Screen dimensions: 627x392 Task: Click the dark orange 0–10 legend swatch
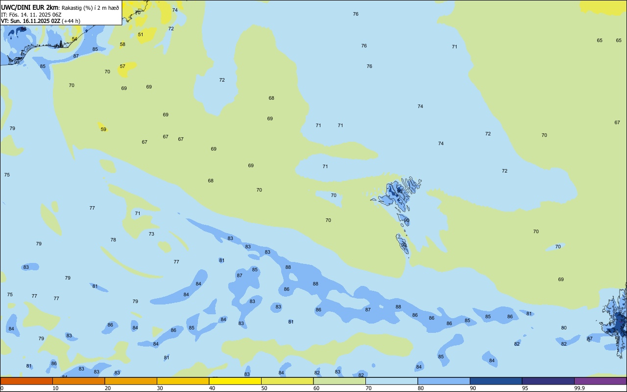pos(26,381)
